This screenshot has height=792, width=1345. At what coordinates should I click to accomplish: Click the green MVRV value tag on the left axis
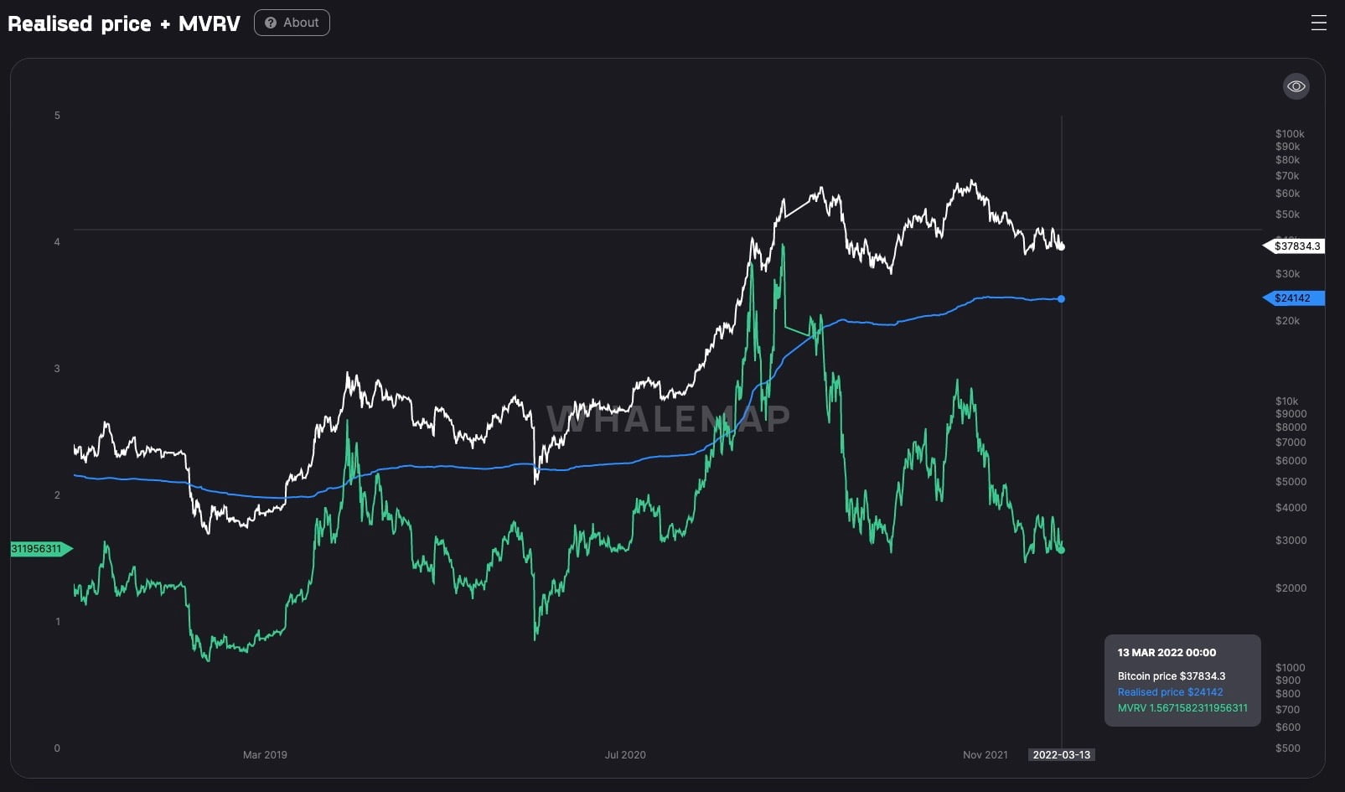click(x=39, y=549)
